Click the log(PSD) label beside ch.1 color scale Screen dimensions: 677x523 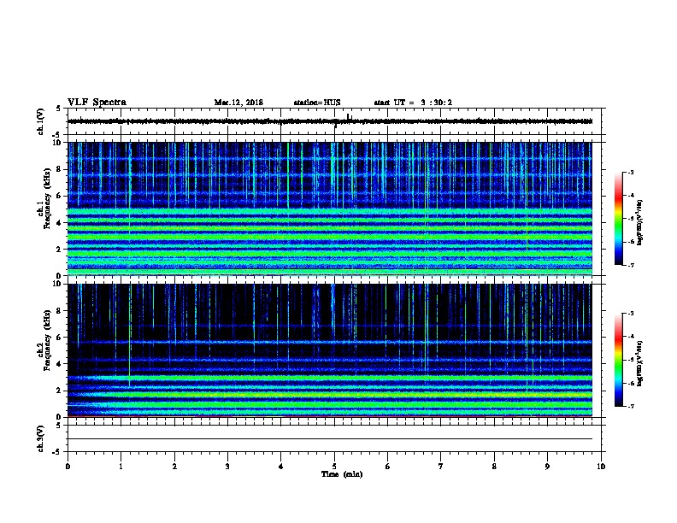tap(639, 222)
